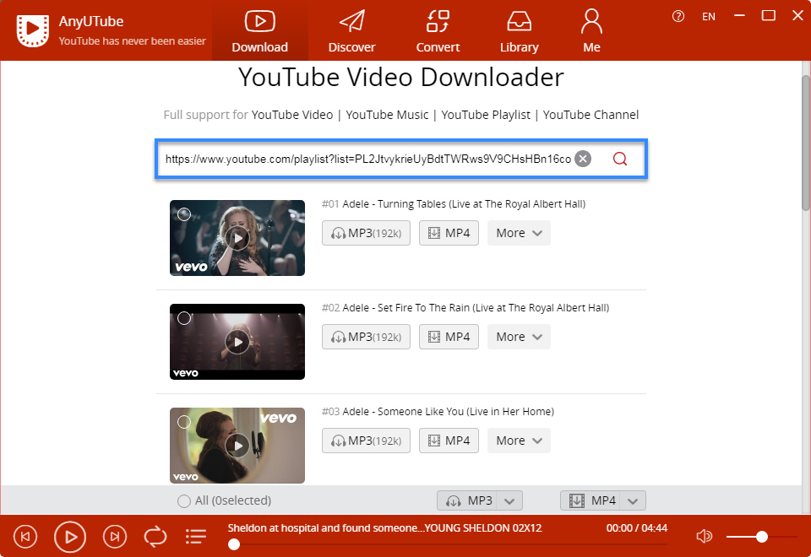Download Turning Tables as MP4
The height and width of the screenshot is (557, 811).
(449, 233)
